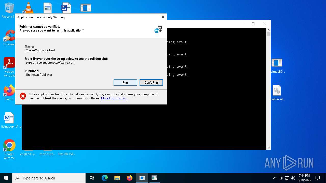This screenshot has height=183, width=326.
Task: Show hidden system tray icons
Action: click(275, 178)
